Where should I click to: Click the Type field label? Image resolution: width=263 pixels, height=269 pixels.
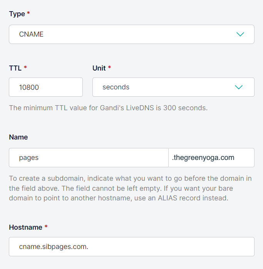pyautogui.click(x=17, y=14)
